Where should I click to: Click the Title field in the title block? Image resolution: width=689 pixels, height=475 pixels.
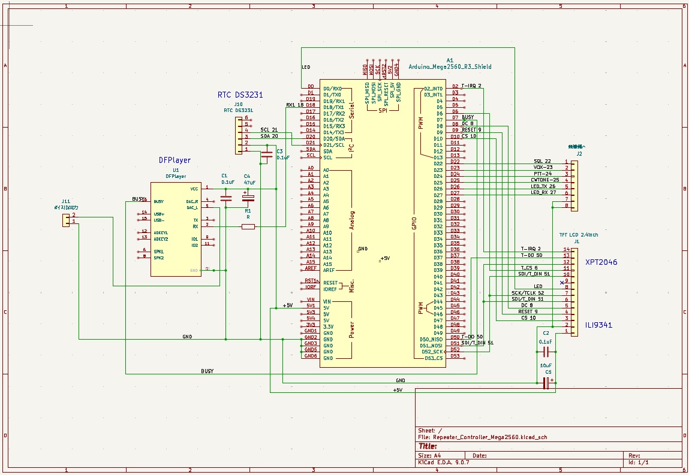coord(428,446)
